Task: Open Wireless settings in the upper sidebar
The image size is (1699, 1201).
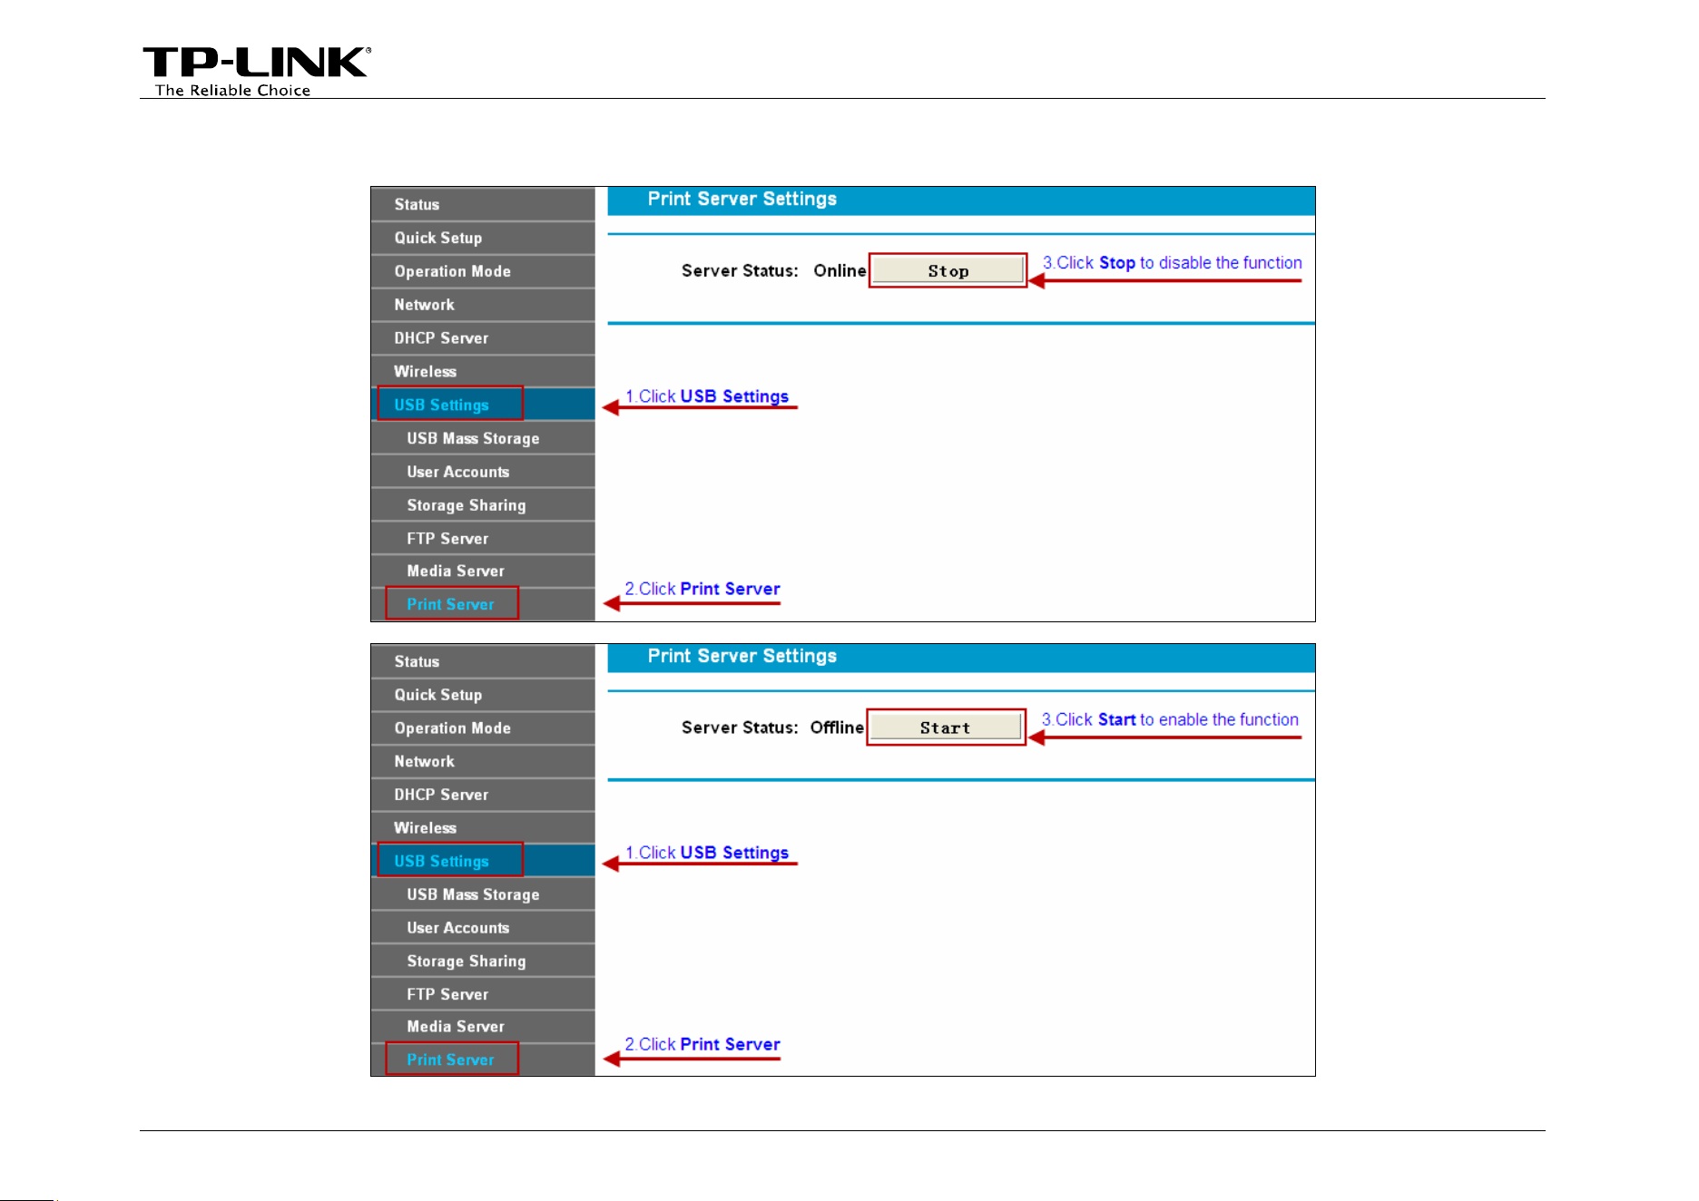Action: tap(483, 371)
